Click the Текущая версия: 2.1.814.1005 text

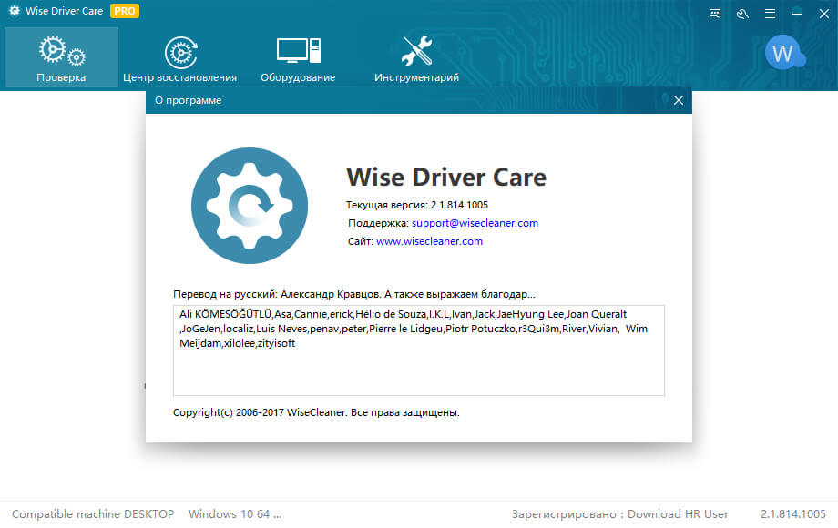pos(417,205)
